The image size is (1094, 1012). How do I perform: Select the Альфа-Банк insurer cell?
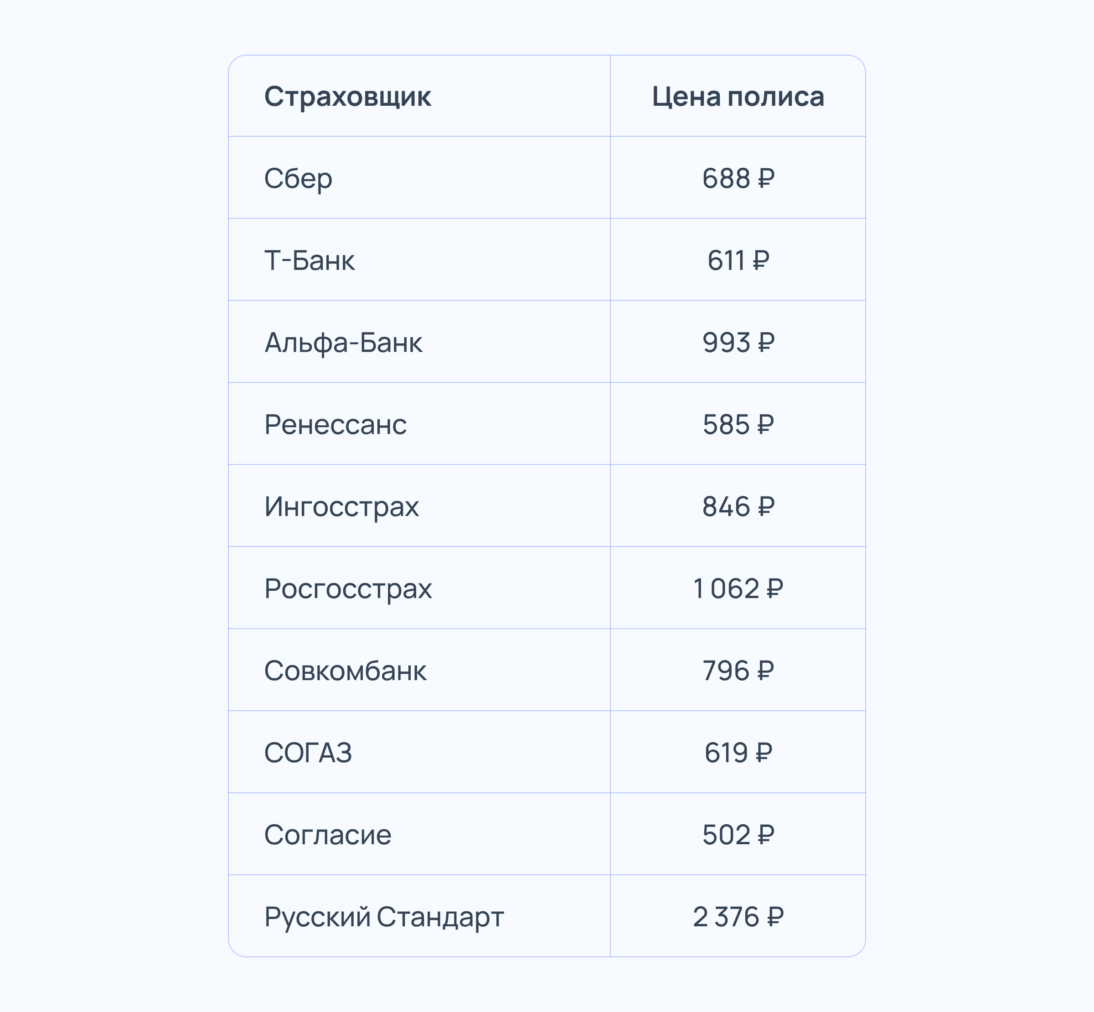pyautogui.click(x=343, y=343)
